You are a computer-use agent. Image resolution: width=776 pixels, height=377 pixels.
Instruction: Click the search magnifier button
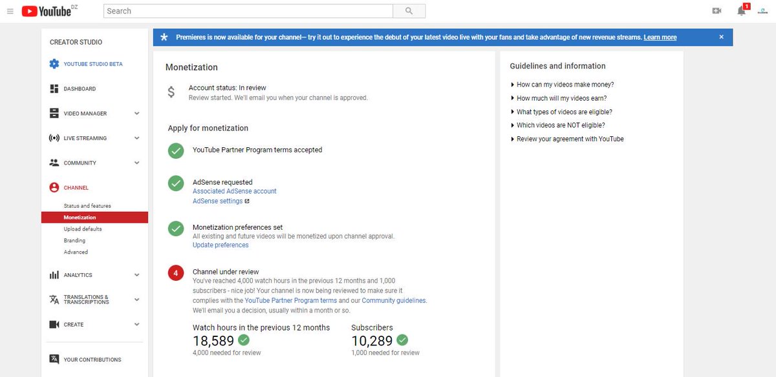[409, 11]
